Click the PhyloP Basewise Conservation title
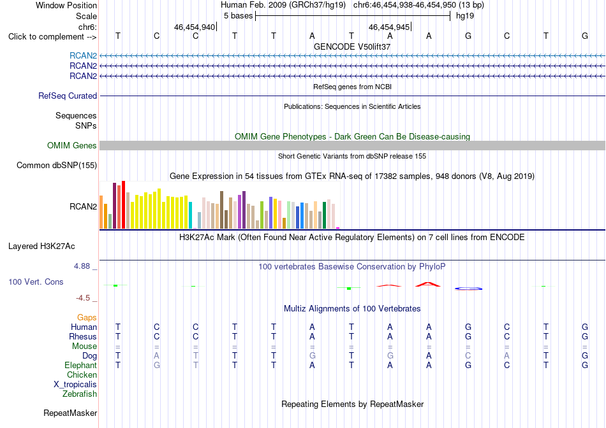 (x=352, y=267)
